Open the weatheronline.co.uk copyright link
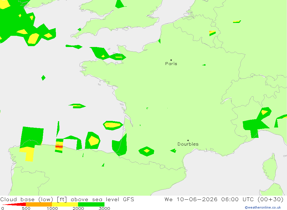287x210 pixels. tap(263, 207)
